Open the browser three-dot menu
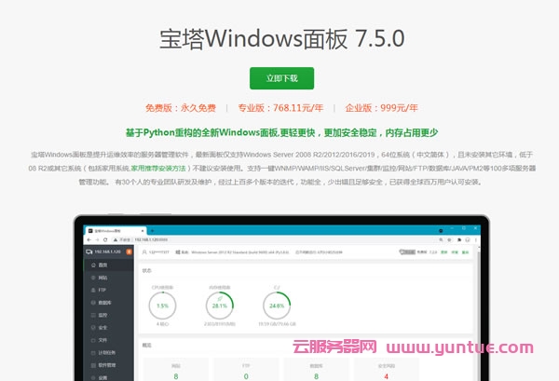 coord(473,238)
